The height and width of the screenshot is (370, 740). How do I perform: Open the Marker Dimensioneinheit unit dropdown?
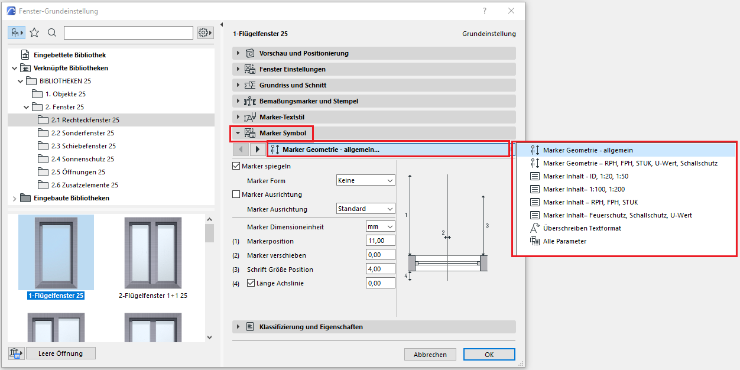click(x=381, y=227)
